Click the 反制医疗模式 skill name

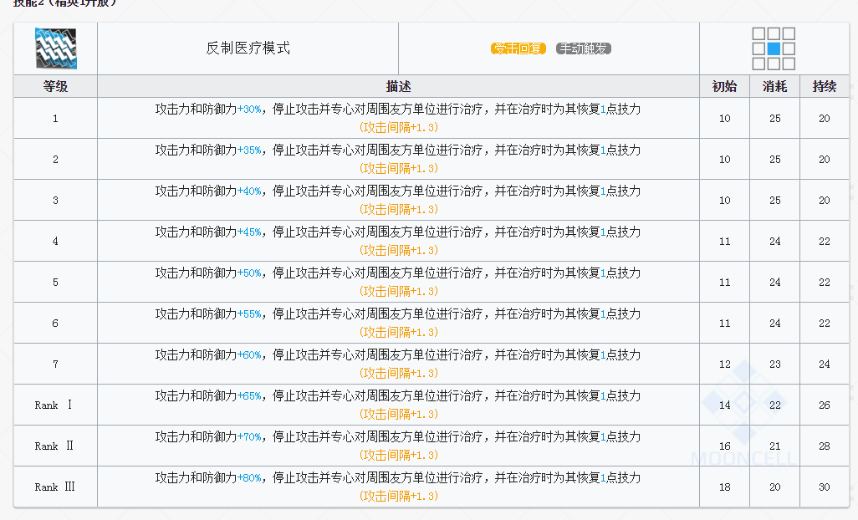pos(248,48)
